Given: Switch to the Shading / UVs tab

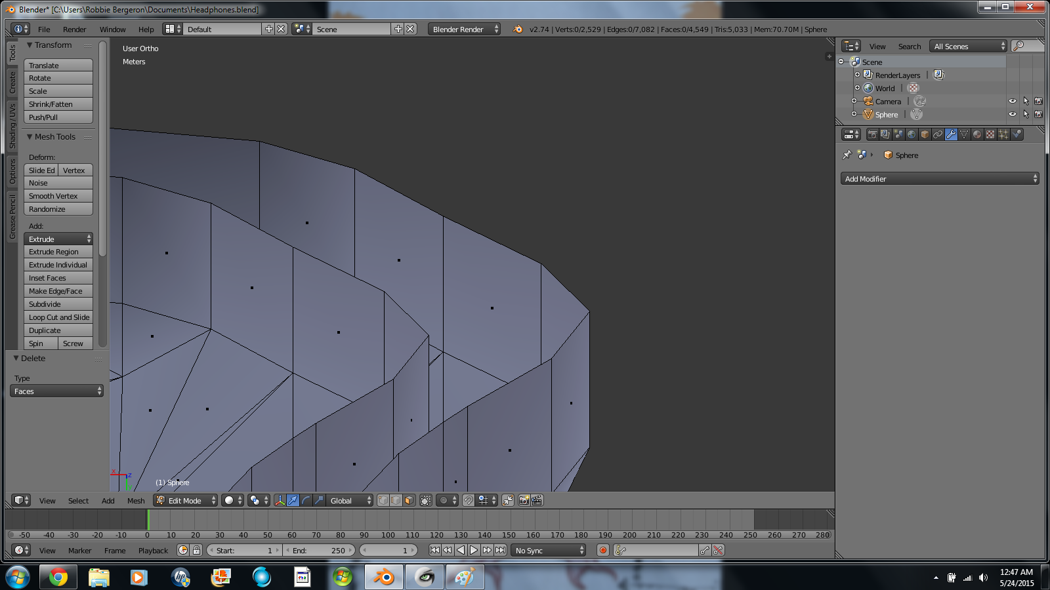Looking at the screenshot, I should click(x=12, y=125).
